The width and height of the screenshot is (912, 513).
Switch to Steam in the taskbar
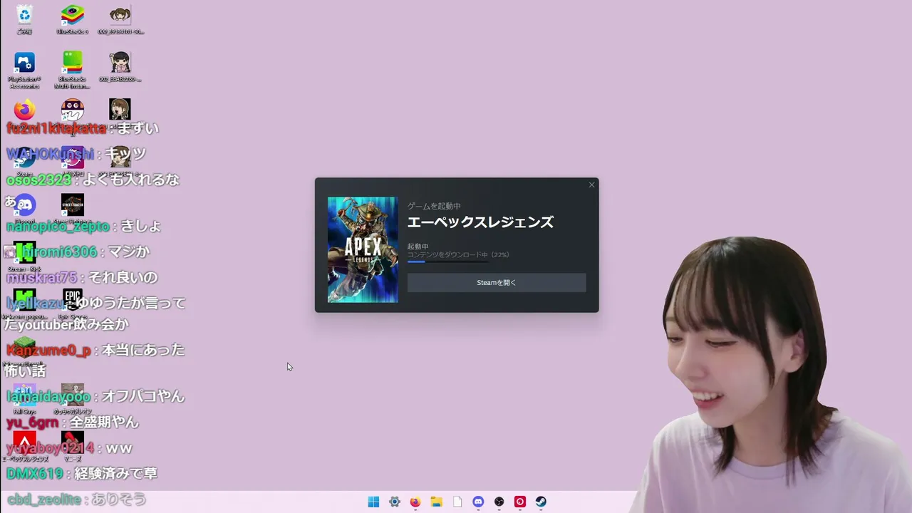point(541,502)
